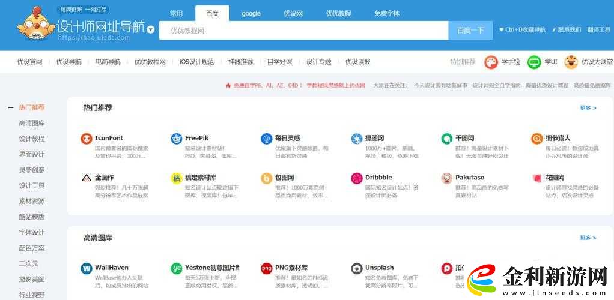Viewport: 614px width, 300px height.
Task: Click the 全画作 triangle icon
Action: click(86, 178)
